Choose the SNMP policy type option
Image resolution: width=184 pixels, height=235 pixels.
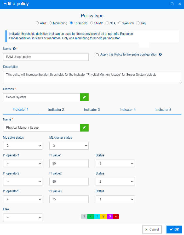click(91, 23)
